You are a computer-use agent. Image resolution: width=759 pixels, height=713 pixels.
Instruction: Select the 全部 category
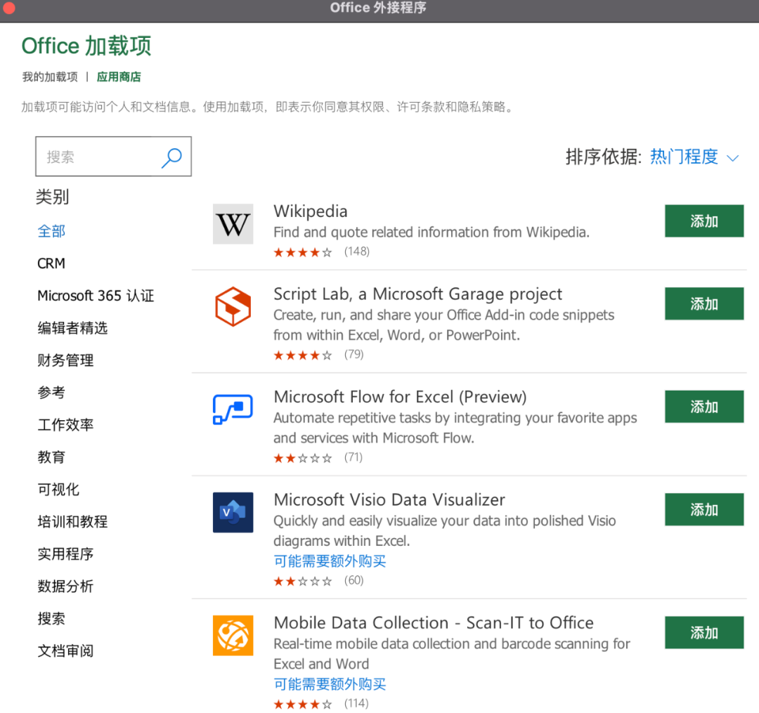pyautogui.click(x=51, y=231)
